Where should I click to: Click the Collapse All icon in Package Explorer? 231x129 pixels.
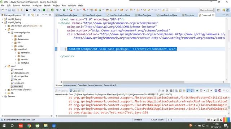pyautogui.click(x=29, y=15)
